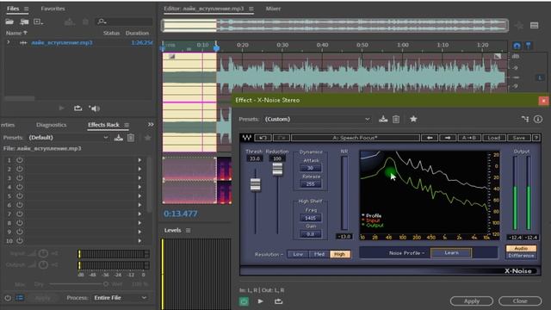The height and width of the screenshot is (310, 551).
Task: Click Learn noise profile button
Action: coord(451,252)
